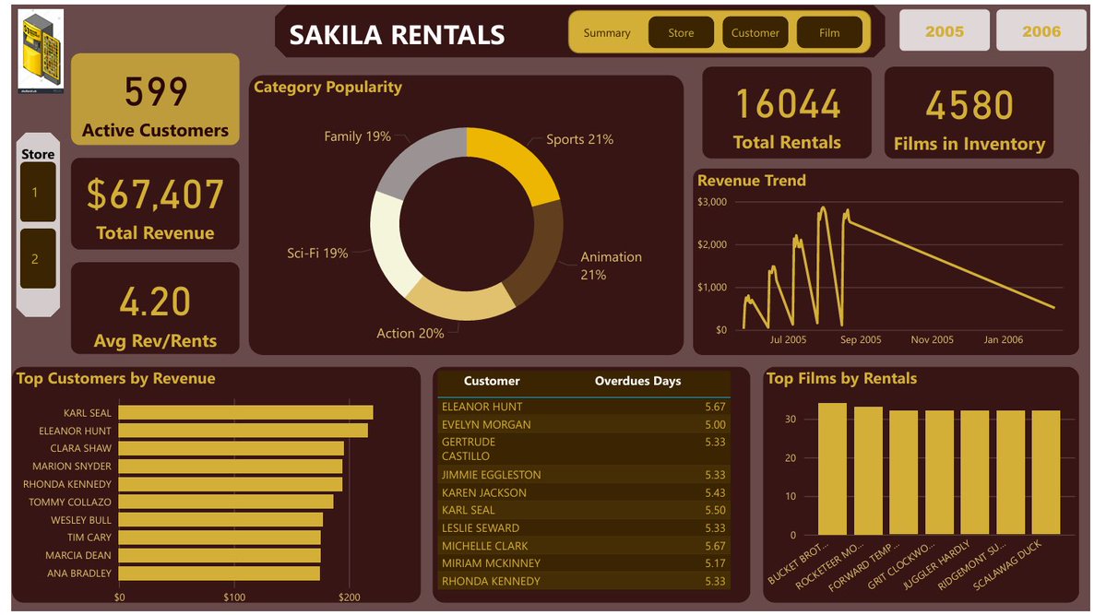Enable the Store 2 filter
This screenshot has height=615, width=1106.
point(38,258)
